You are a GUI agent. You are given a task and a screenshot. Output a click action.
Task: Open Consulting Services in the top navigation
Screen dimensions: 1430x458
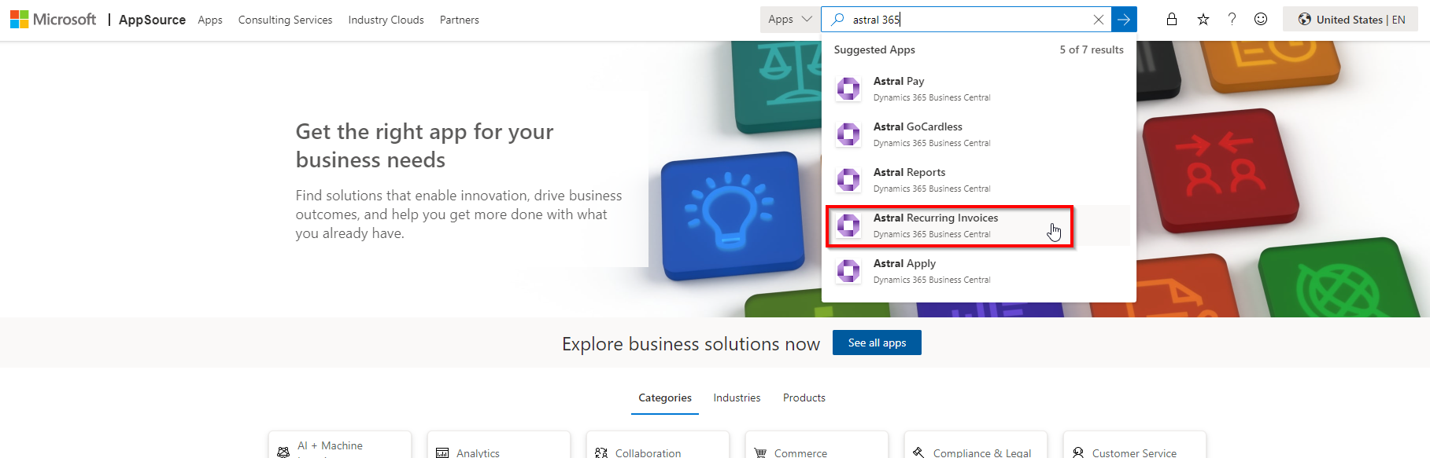(x=285, y=20)
